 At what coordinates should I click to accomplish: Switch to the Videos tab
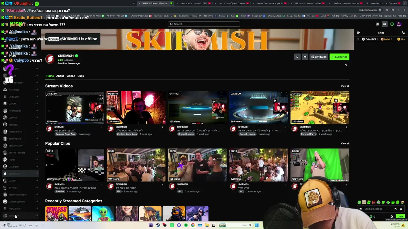(70, 76)
